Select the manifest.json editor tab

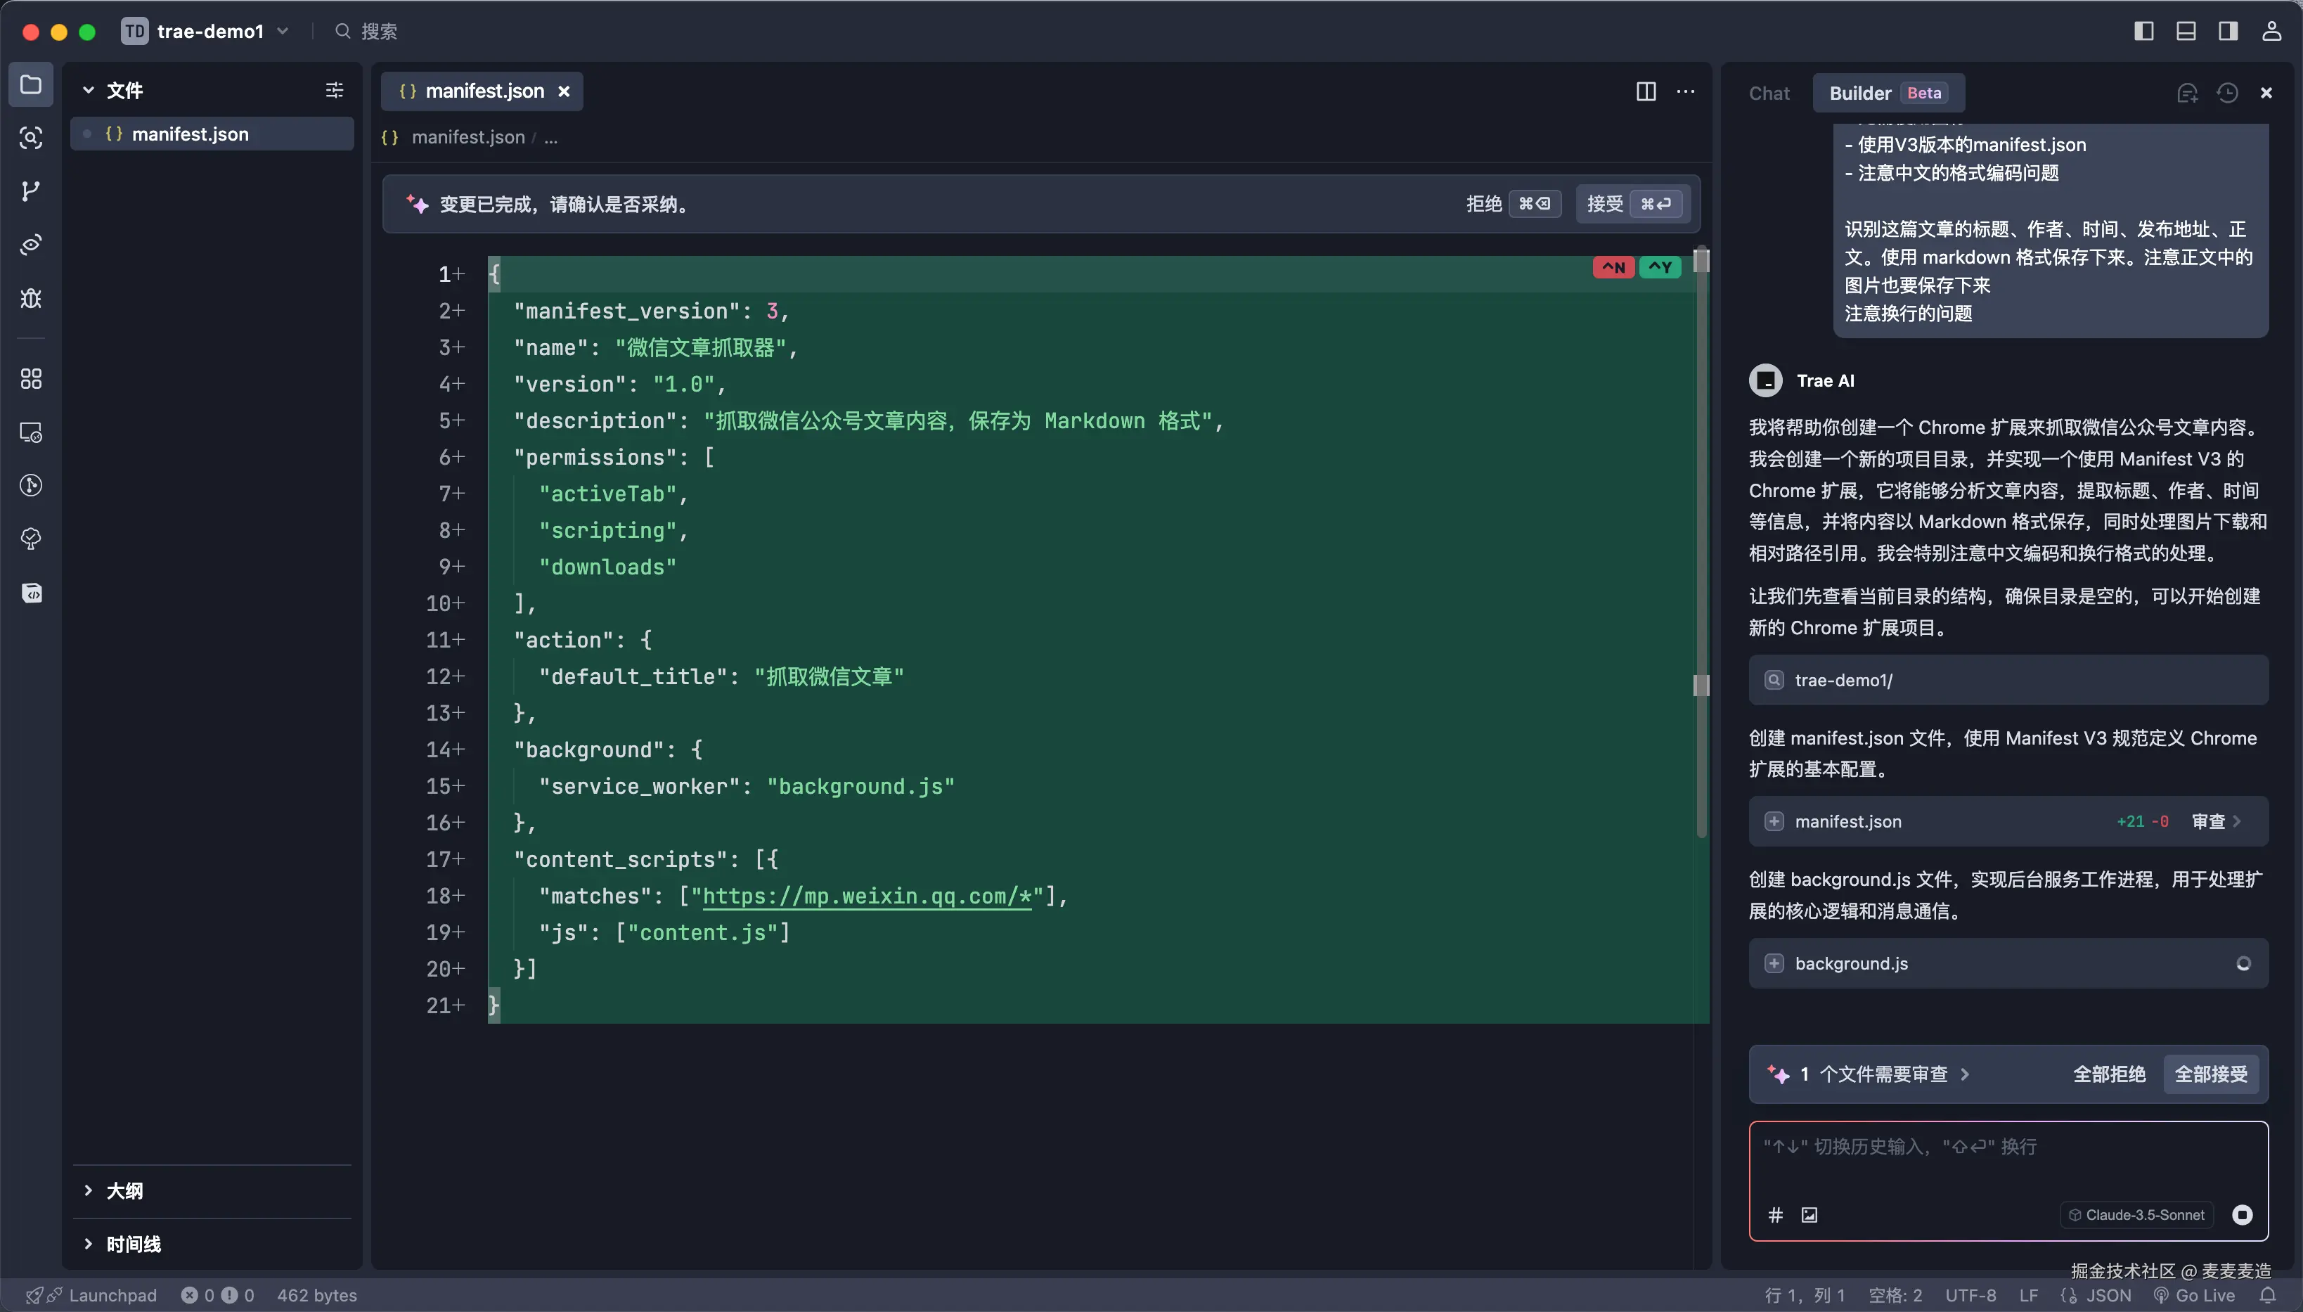(x=483, y=92)
